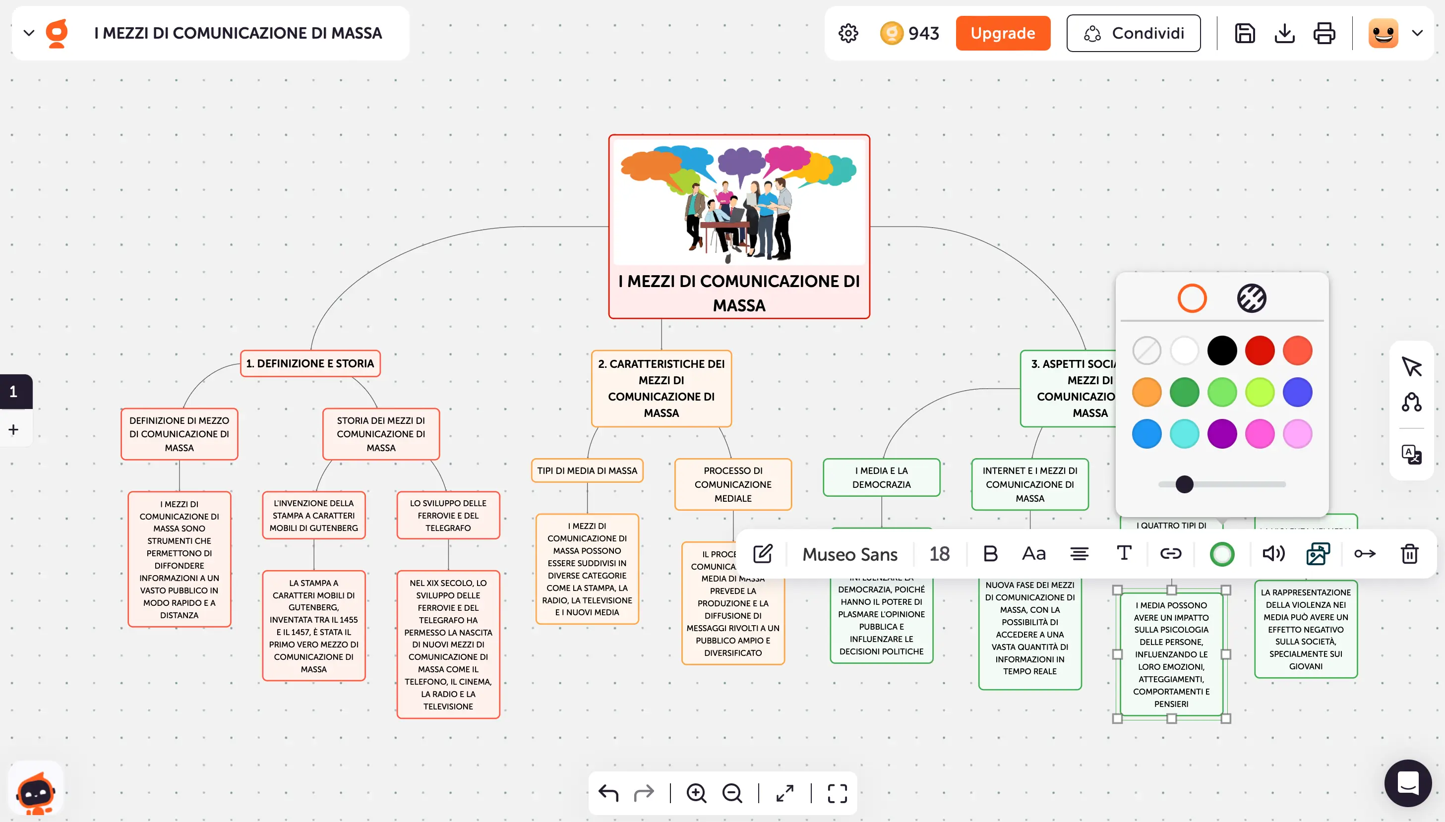Screen dimensions: 1445x822
Task: Click the undo arrow
Action: [x=608, y=793]
